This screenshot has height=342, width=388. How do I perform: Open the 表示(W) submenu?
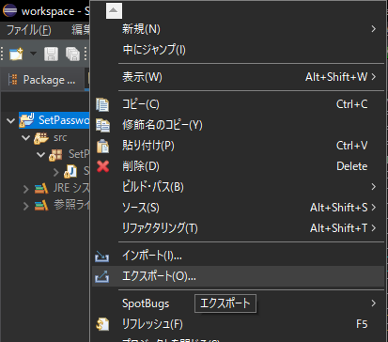[x=239, y=77]
